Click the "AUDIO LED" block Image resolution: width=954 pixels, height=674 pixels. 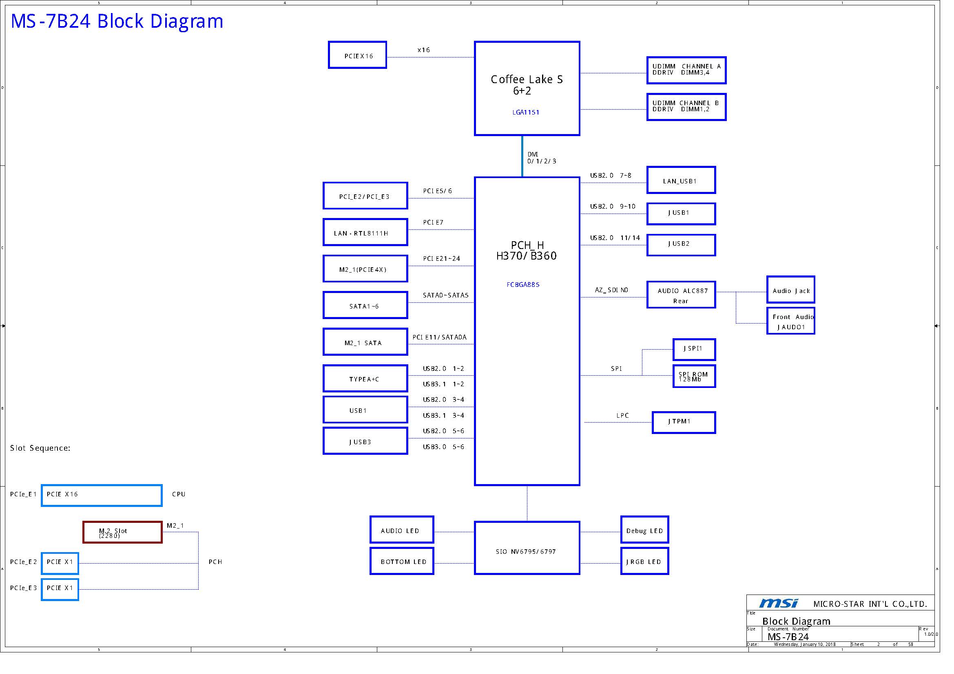point(401,530)
